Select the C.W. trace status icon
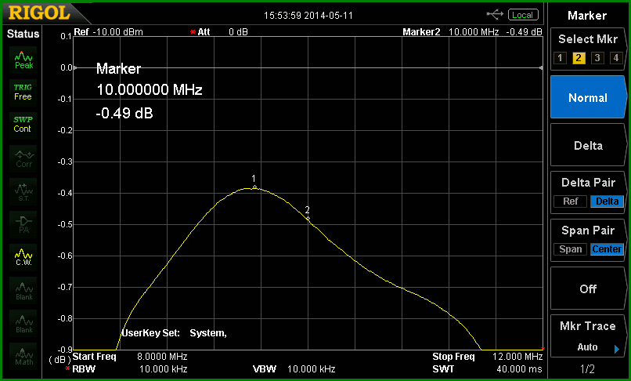631x381 pixels. click(23, 258)
